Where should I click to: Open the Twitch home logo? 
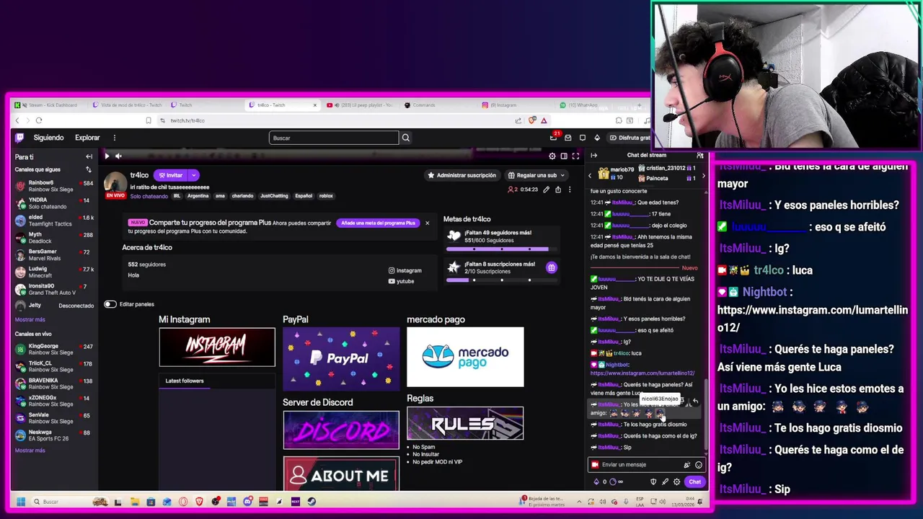tap(19, 138)
